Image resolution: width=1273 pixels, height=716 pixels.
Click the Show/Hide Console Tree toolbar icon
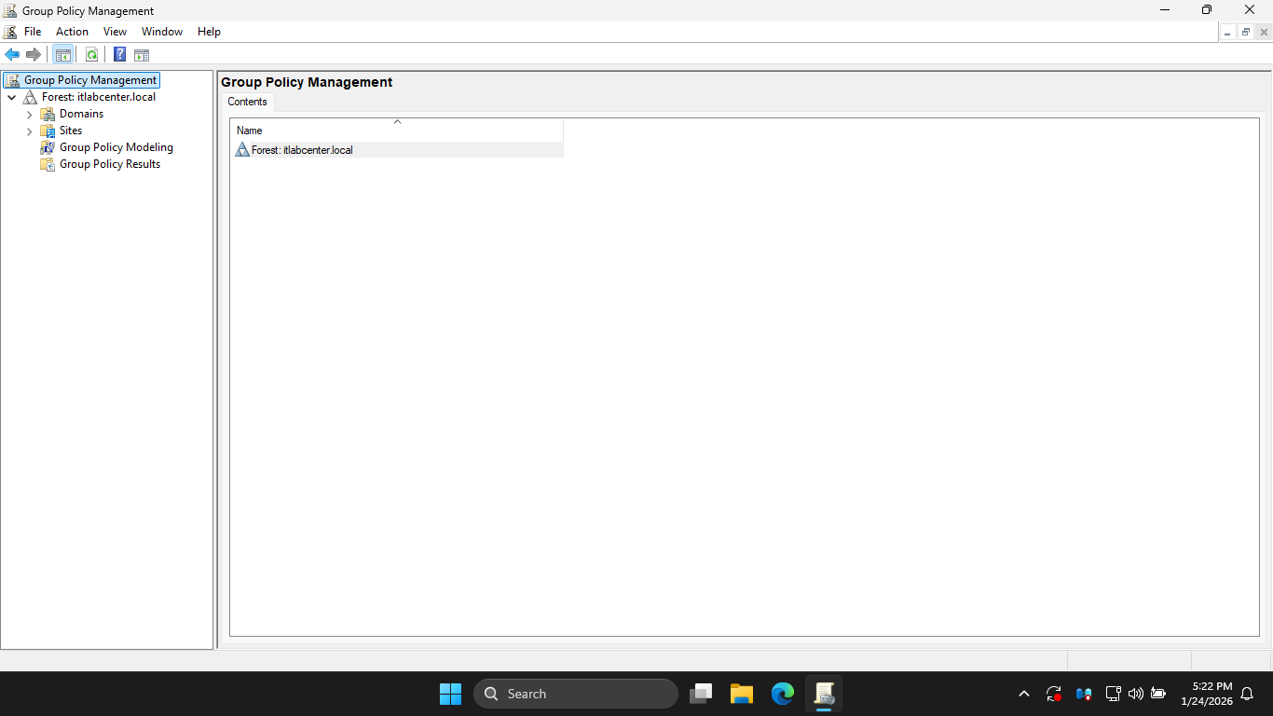[x=63, y=55]
